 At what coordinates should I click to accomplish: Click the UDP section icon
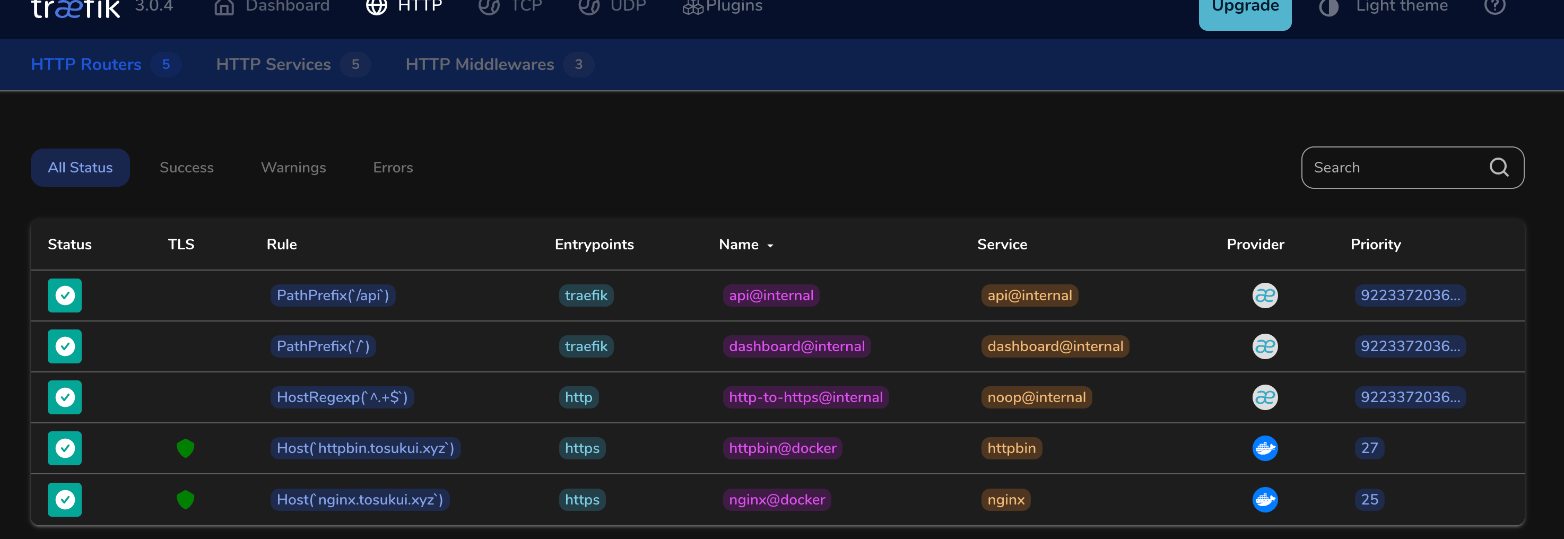pos(589,7)
